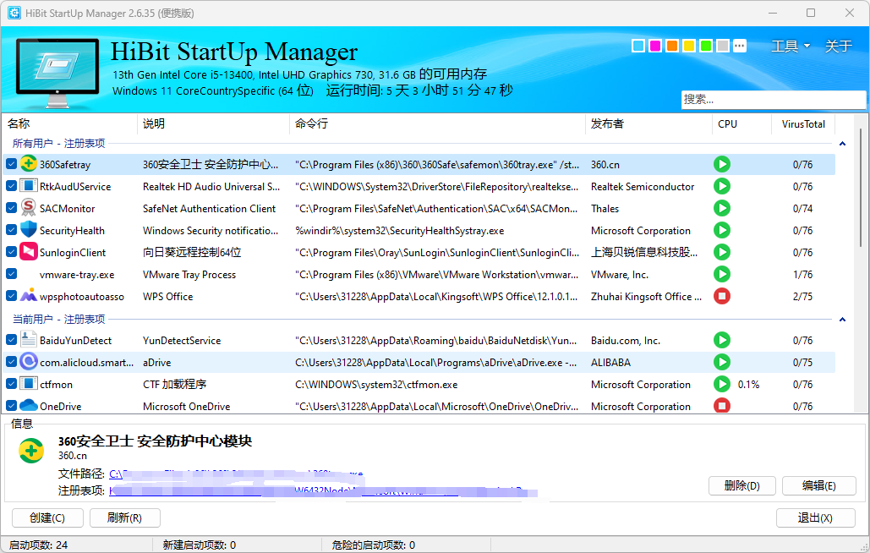Select the magenta theme swatch
Image resolution: width=870 pixels, height=553 pixels.
pos(655,46)
